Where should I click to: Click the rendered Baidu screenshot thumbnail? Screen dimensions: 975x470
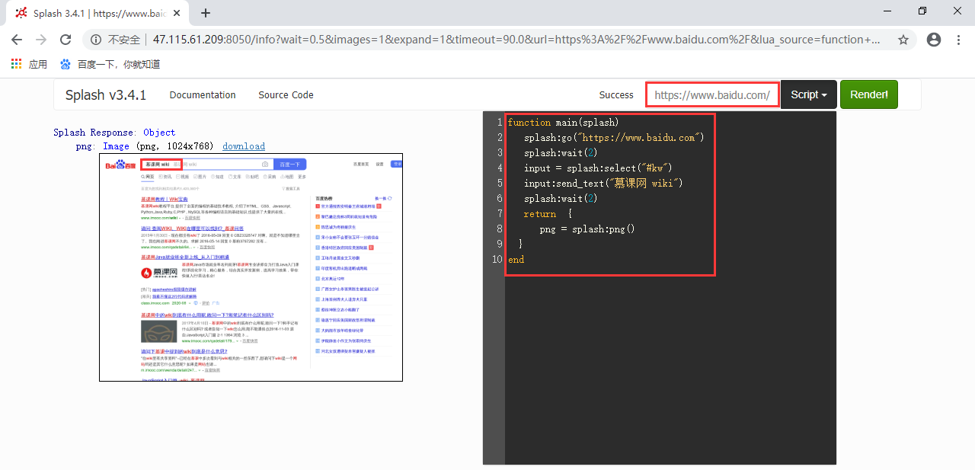pos(251,267)
